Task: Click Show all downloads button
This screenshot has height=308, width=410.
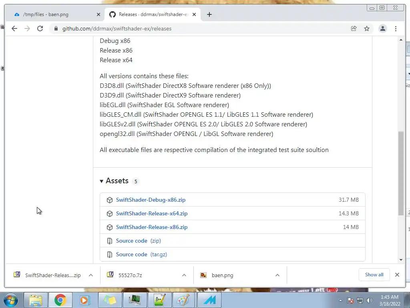Action: tap(374, 274)
